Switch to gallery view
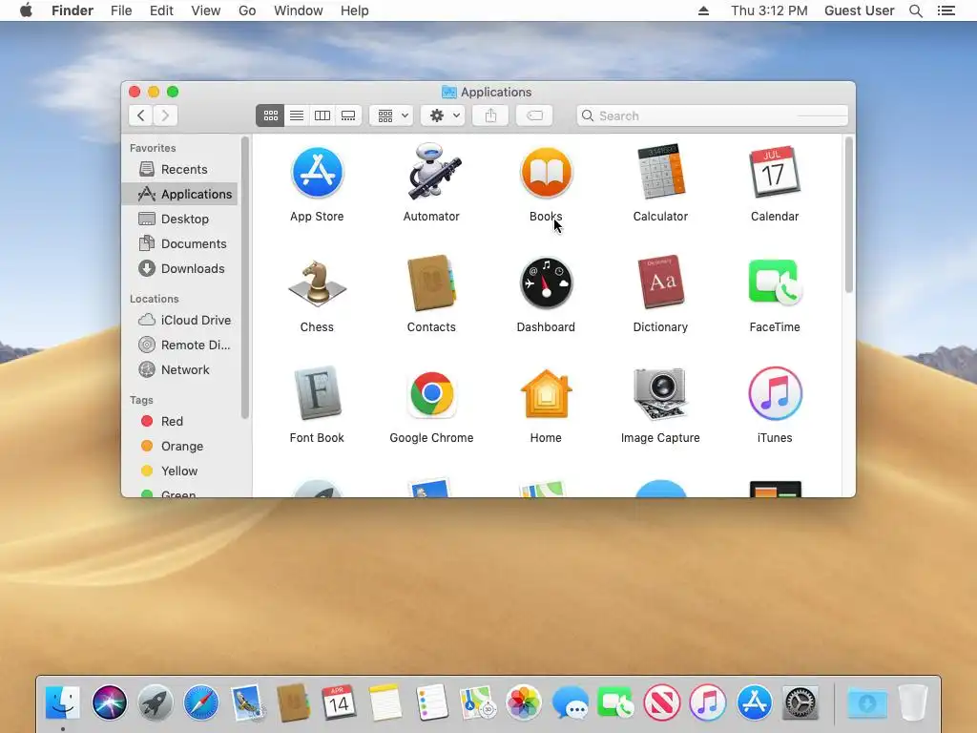 tap(348, 115)
